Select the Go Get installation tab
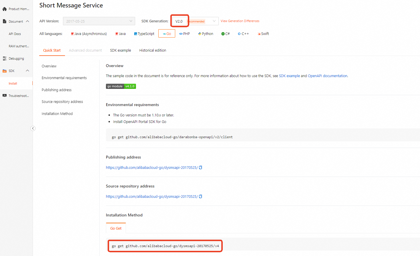 click(x=116, y=228)
